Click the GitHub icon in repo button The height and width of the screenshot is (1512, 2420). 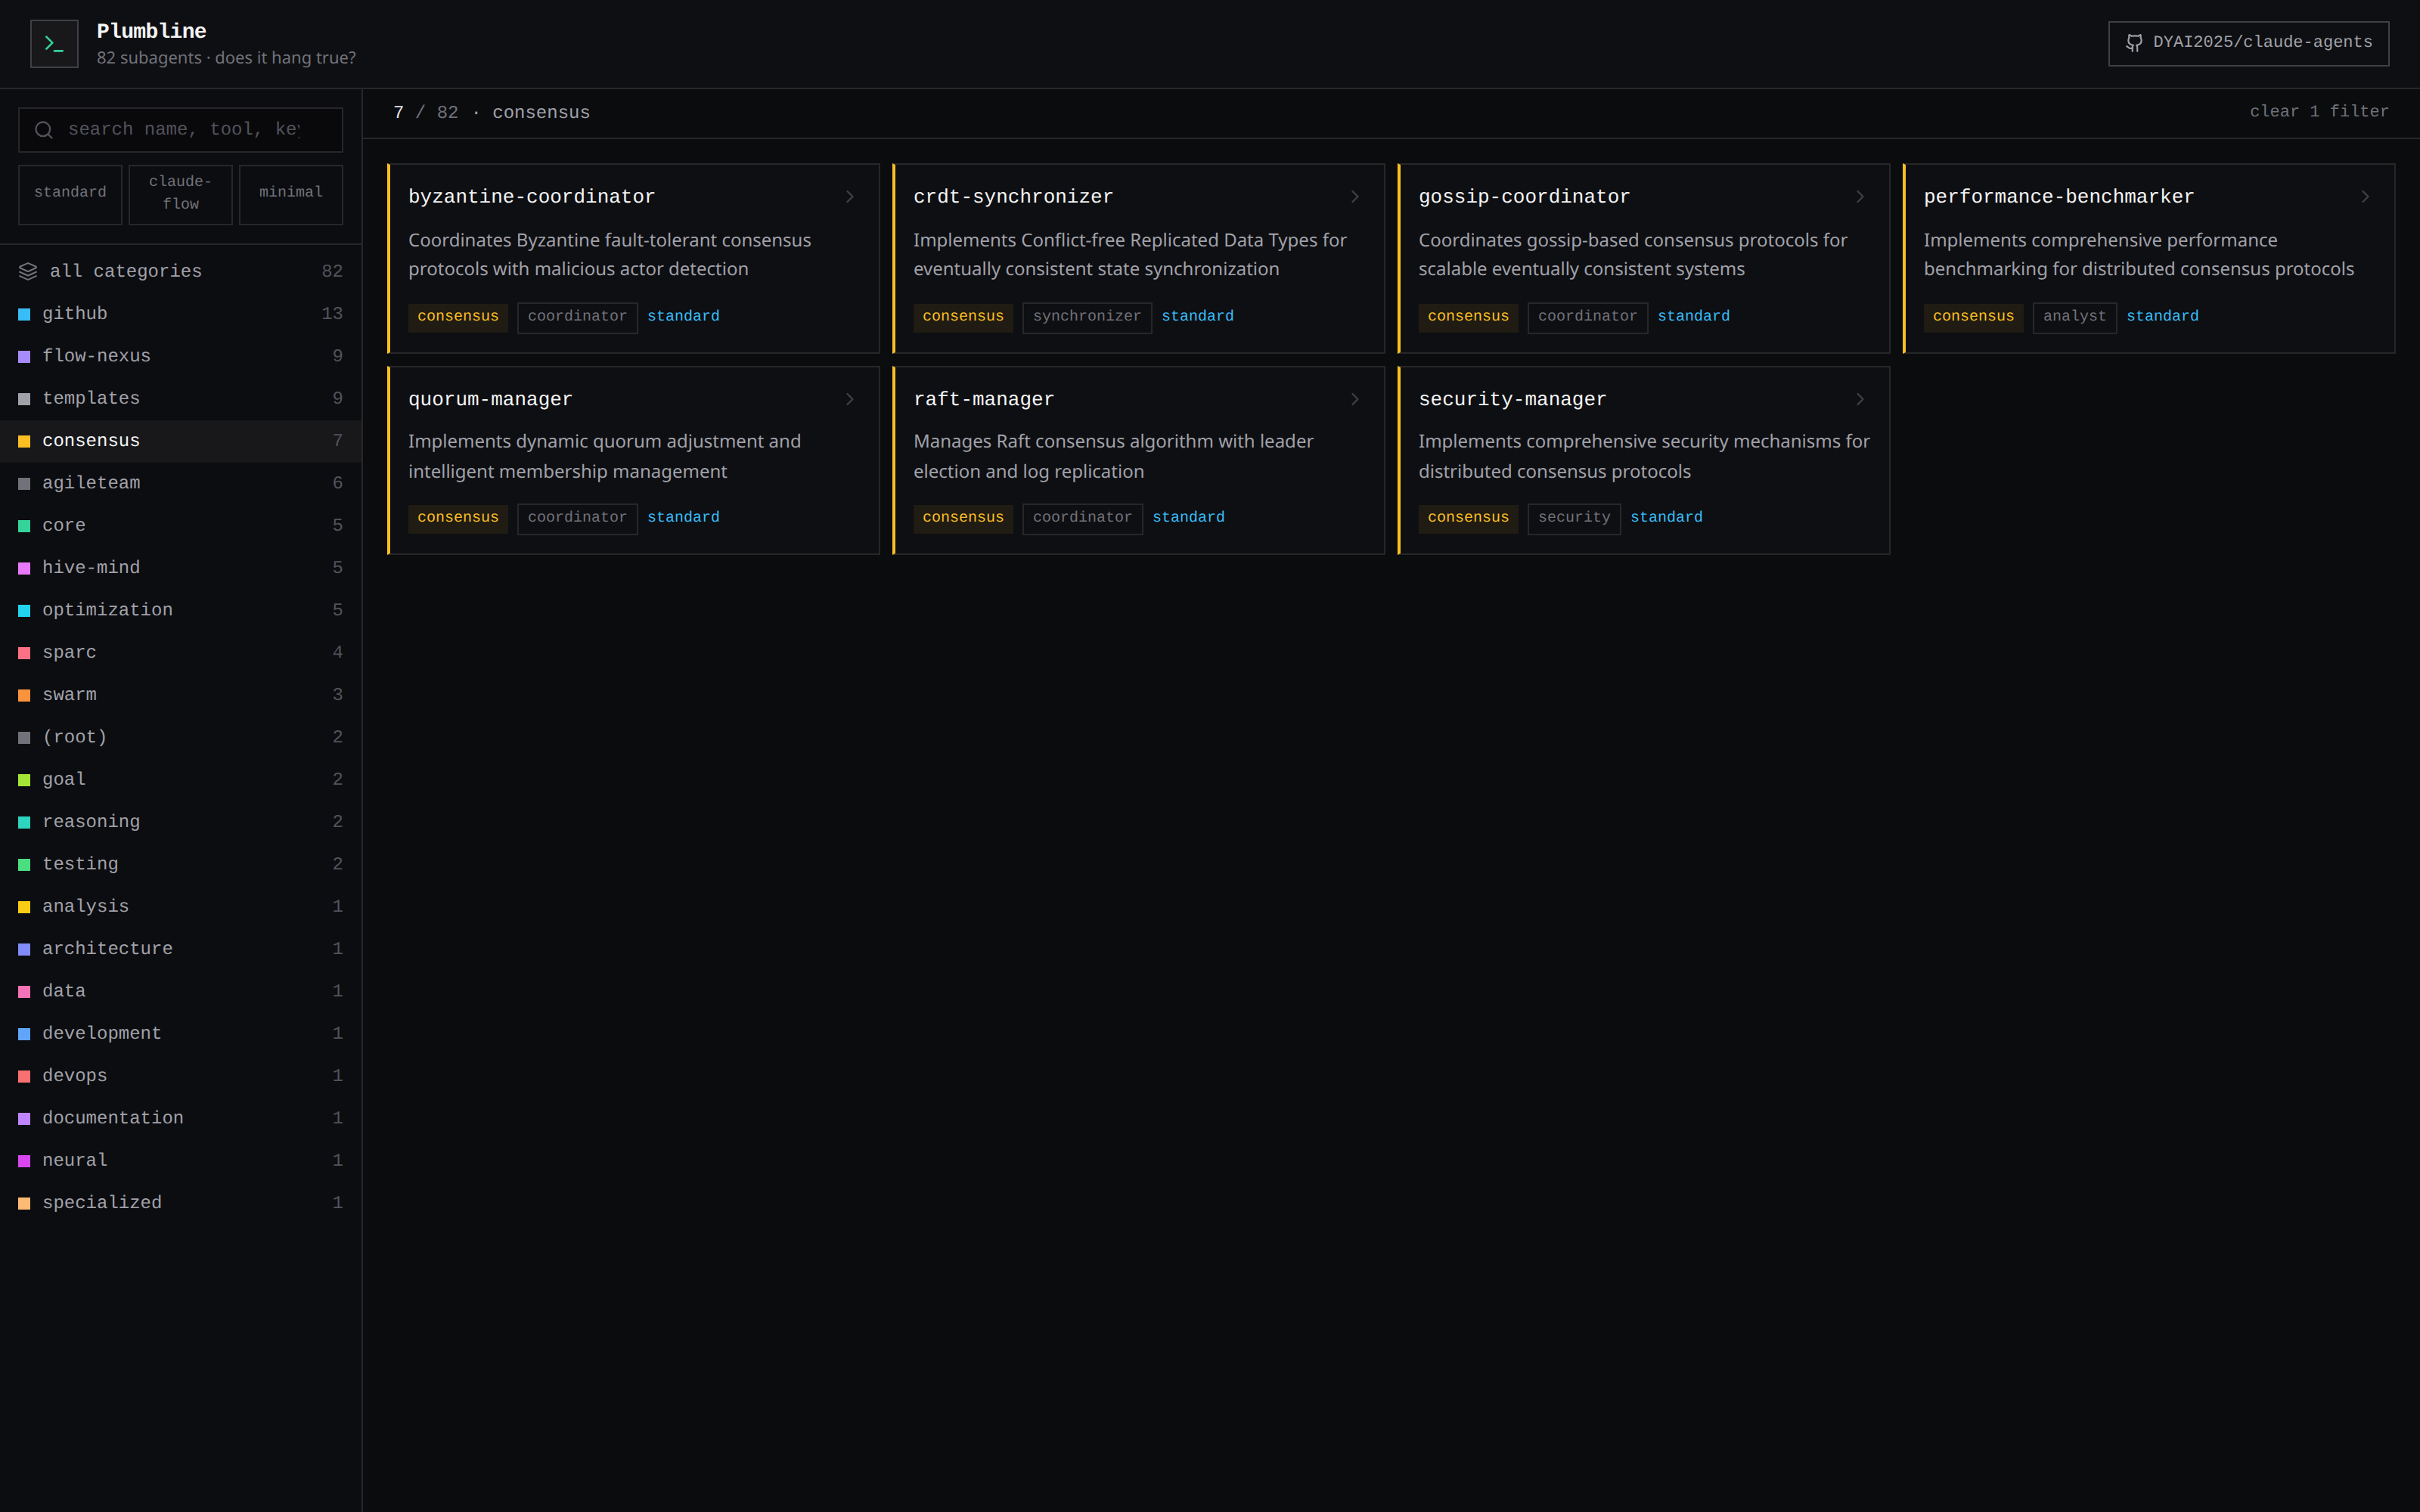coord(2134,43)
